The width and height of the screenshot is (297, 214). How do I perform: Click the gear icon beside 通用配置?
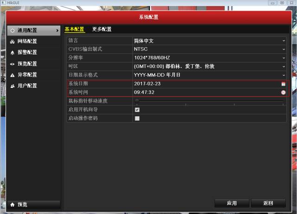(12, 31)
